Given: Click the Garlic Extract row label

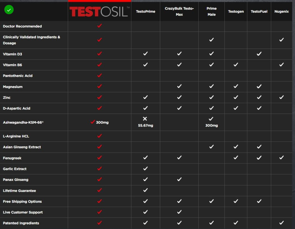Looking at the screenshot, I should click(x=15, y=169).
